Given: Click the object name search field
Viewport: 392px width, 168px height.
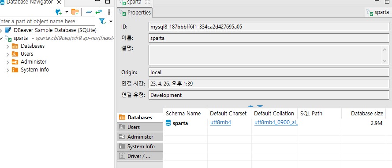Looking at the screenshot, I should [x=48, y=21].
